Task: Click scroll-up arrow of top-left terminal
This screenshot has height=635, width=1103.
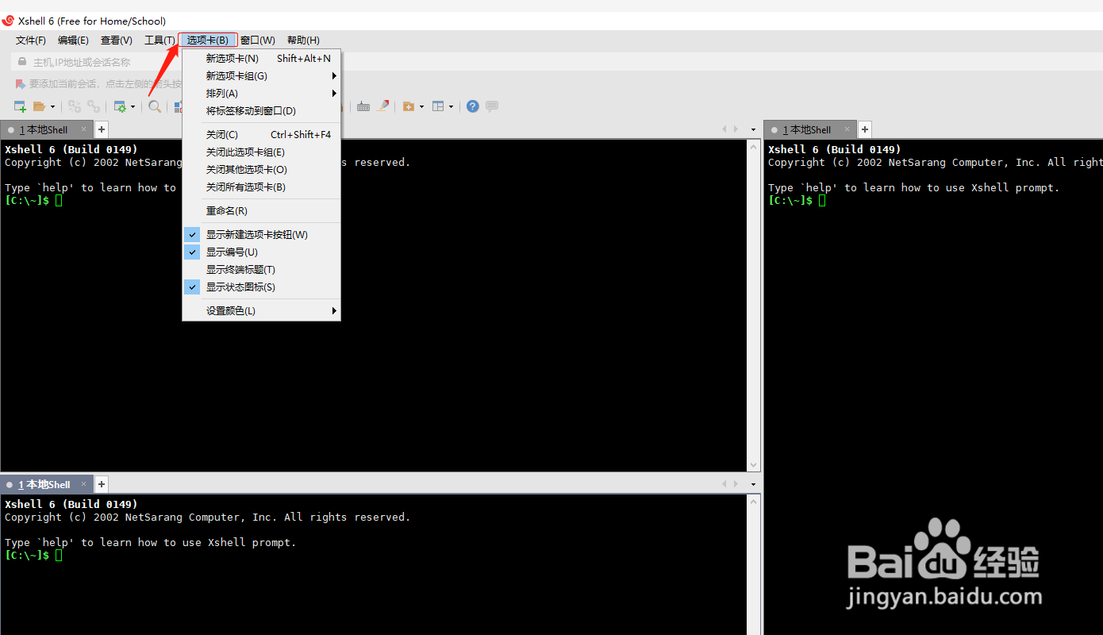Action: (755, 146)
